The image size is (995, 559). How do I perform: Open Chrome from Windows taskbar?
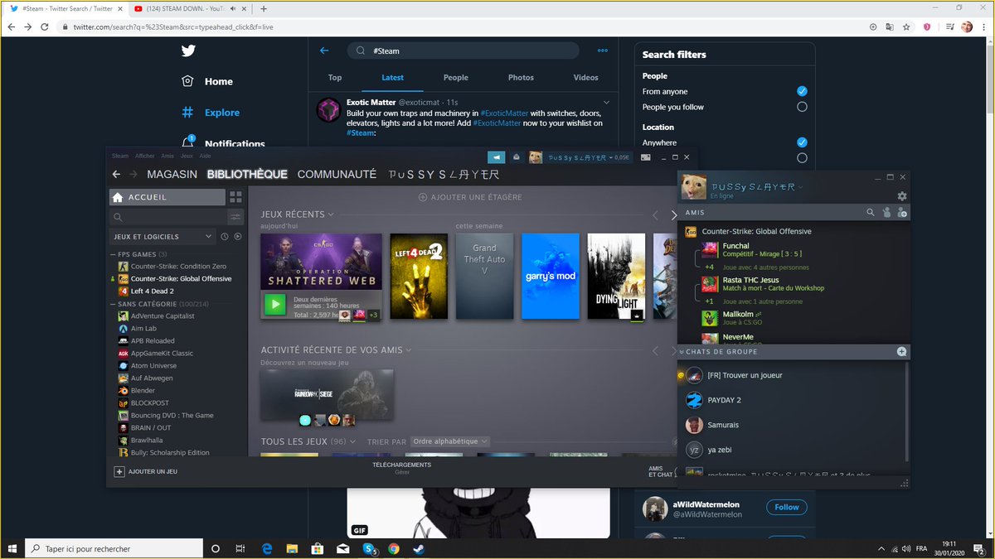pyautogui.click(x=393, y=548)
